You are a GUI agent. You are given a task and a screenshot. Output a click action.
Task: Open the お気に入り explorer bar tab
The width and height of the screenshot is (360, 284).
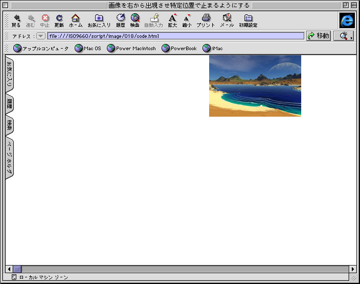[9, 74]
